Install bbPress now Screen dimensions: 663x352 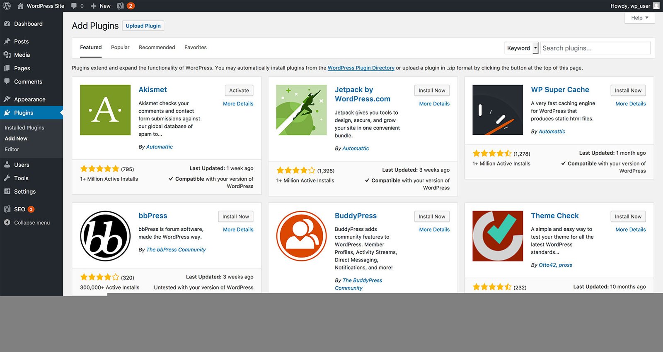click(235, 216)
